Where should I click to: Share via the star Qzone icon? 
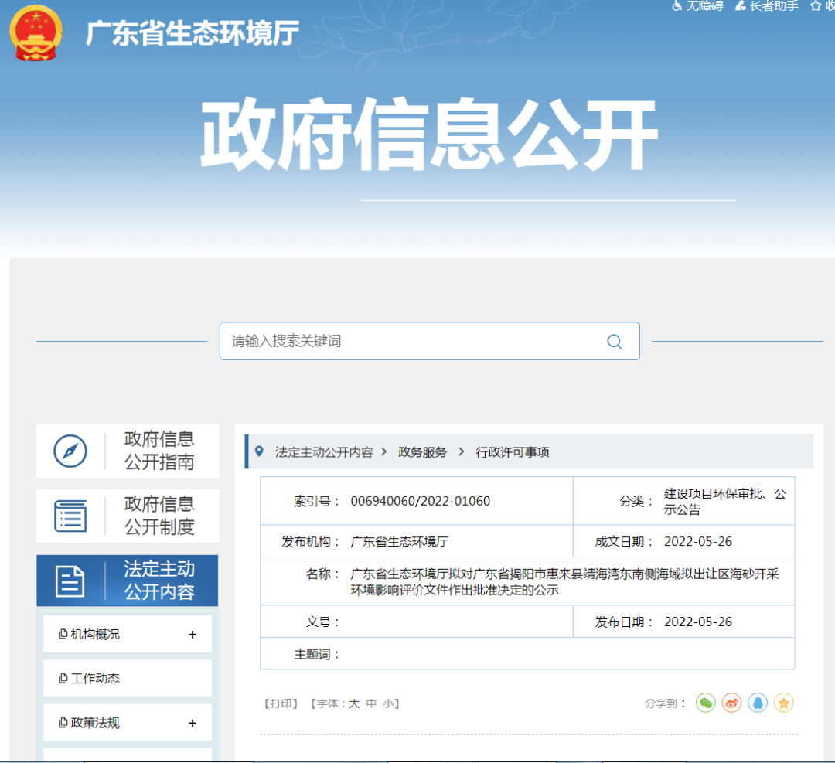pos(784,703)
